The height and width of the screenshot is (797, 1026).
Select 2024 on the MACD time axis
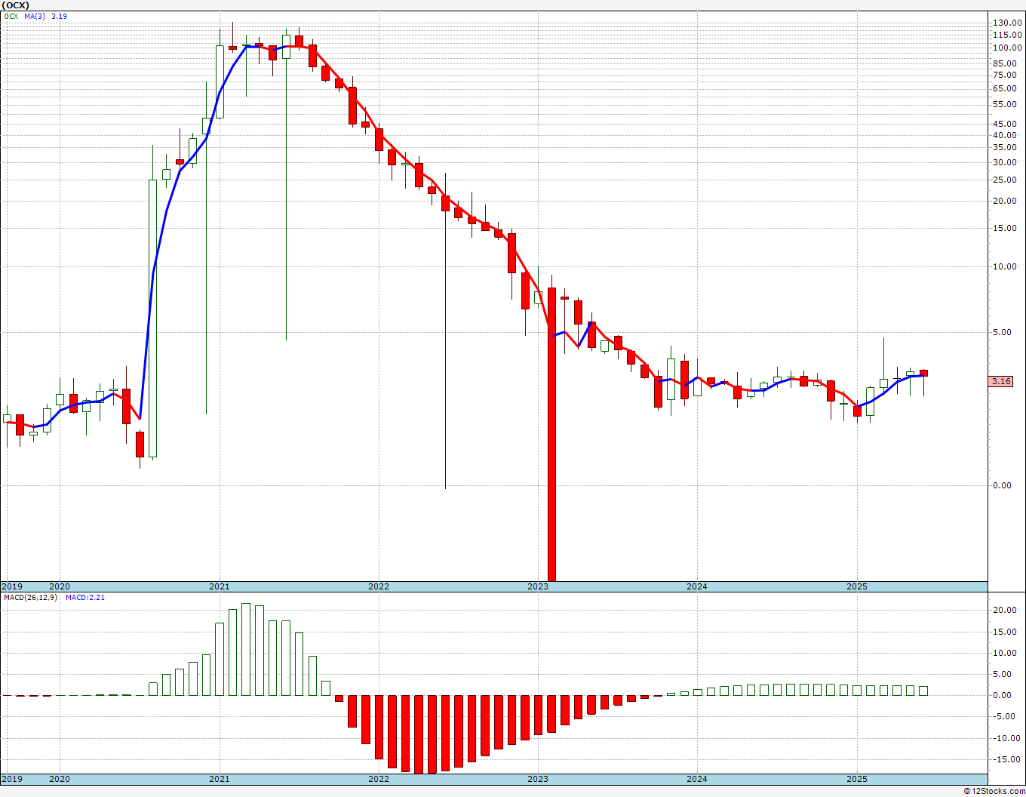click(697, 778)
